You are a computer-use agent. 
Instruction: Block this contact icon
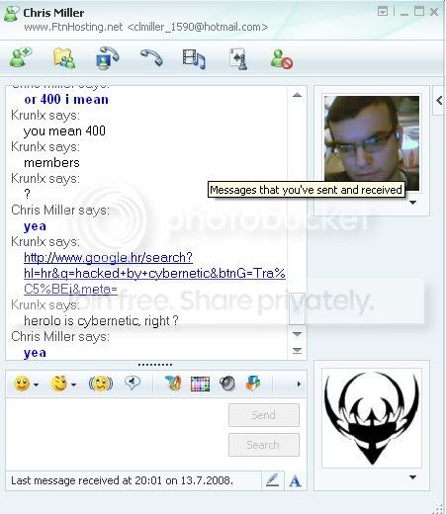281,59
